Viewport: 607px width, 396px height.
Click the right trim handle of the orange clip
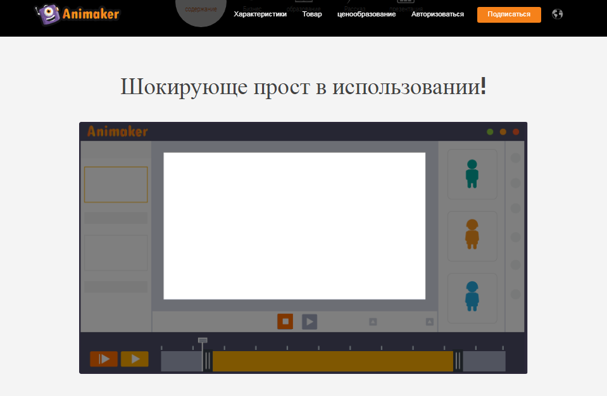tap(457, 361)
